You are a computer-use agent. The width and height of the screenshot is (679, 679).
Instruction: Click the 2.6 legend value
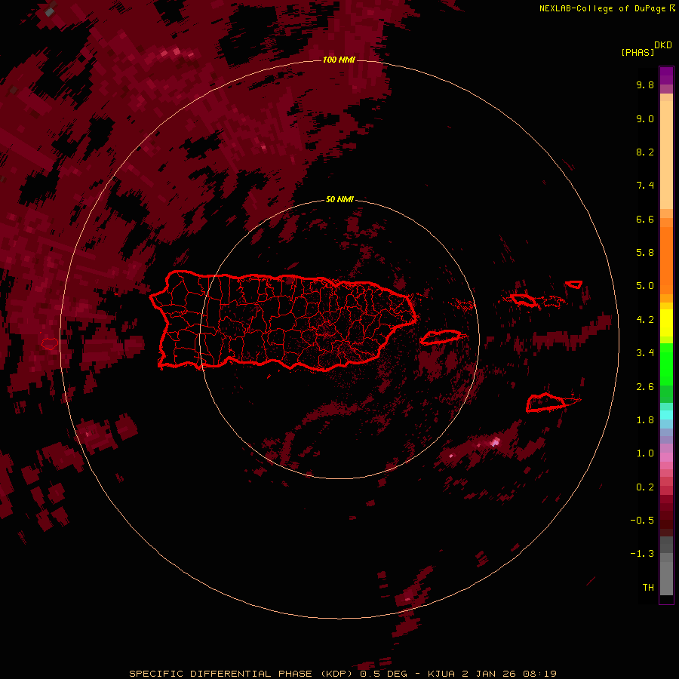(x=645, y=387)
